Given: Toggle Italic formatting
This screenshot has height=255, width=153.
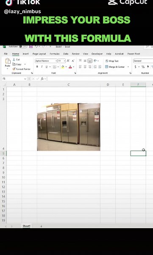Looking at the screenshot, I should click(x=42, y=67).
